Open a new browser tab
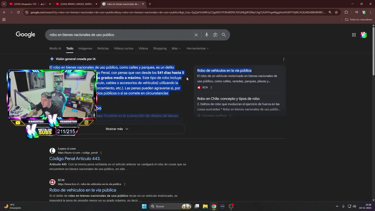 click(150, 4)
